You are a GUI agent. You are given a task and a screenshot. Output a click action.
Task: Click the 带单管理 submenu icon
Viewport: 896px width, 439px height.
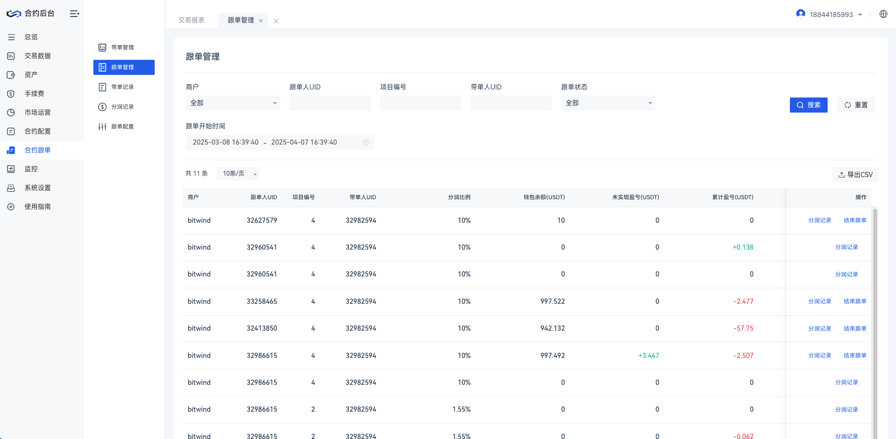(102, 48)
